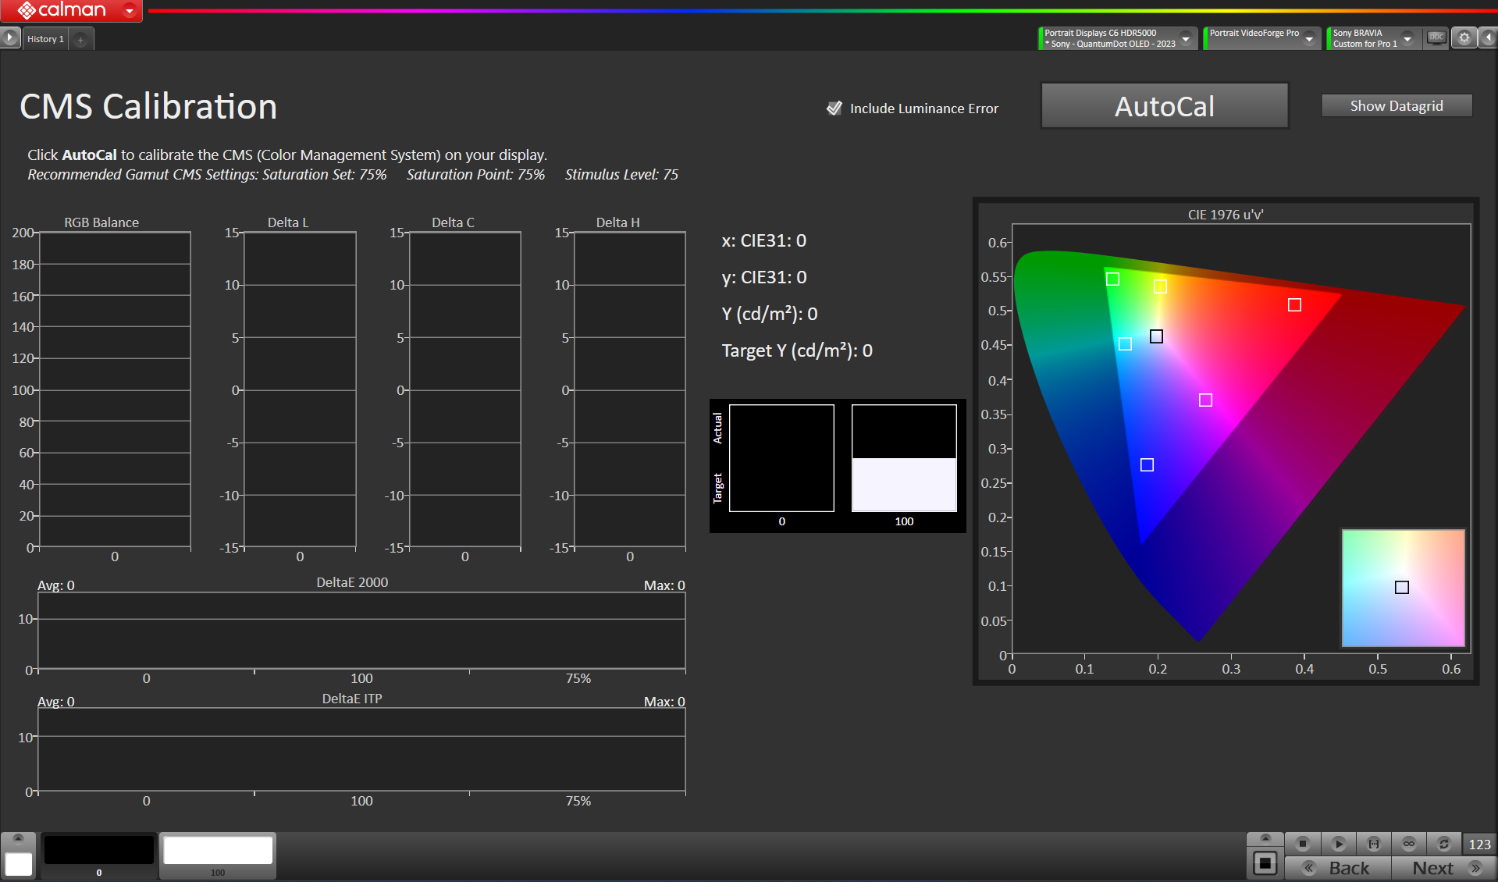Click the AutoCal button
This screenshot has width=1498, height=882.
(x=1164, y=106)
